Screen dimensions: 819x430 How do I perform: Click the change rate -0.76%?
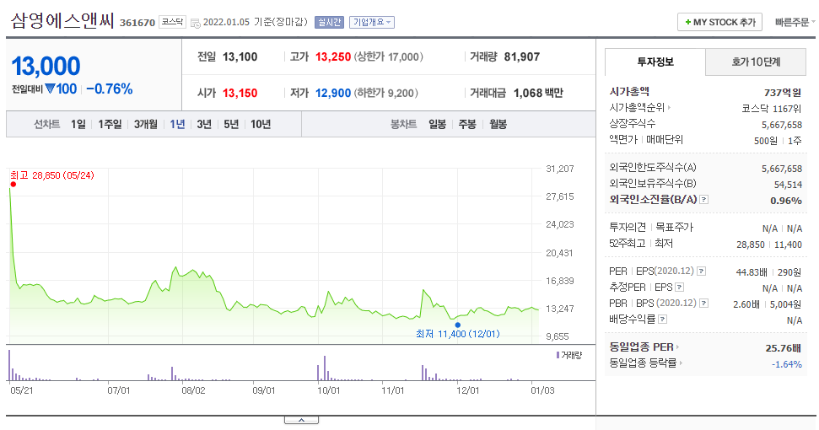(x=109, y=89)
